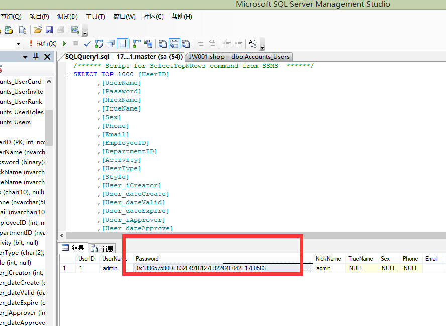
Task: Set results to file output
Action: [x=186, y=44]
